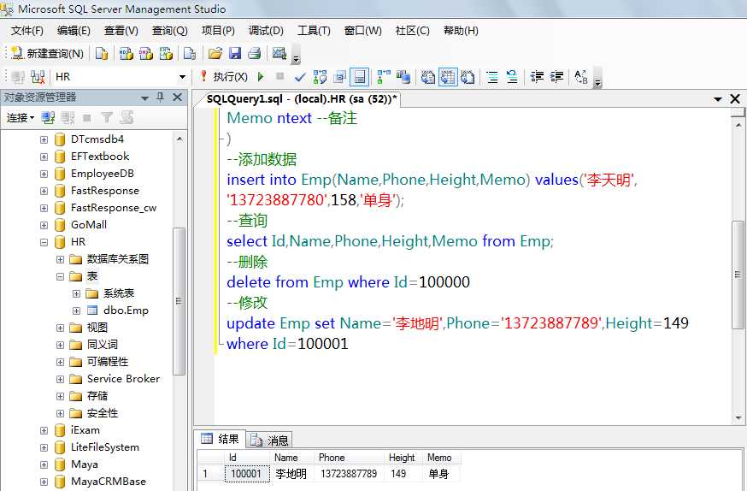Screen dimensions: 747x491
Task: Open an Analysis Services MDX query
Action: coord(126,53)
